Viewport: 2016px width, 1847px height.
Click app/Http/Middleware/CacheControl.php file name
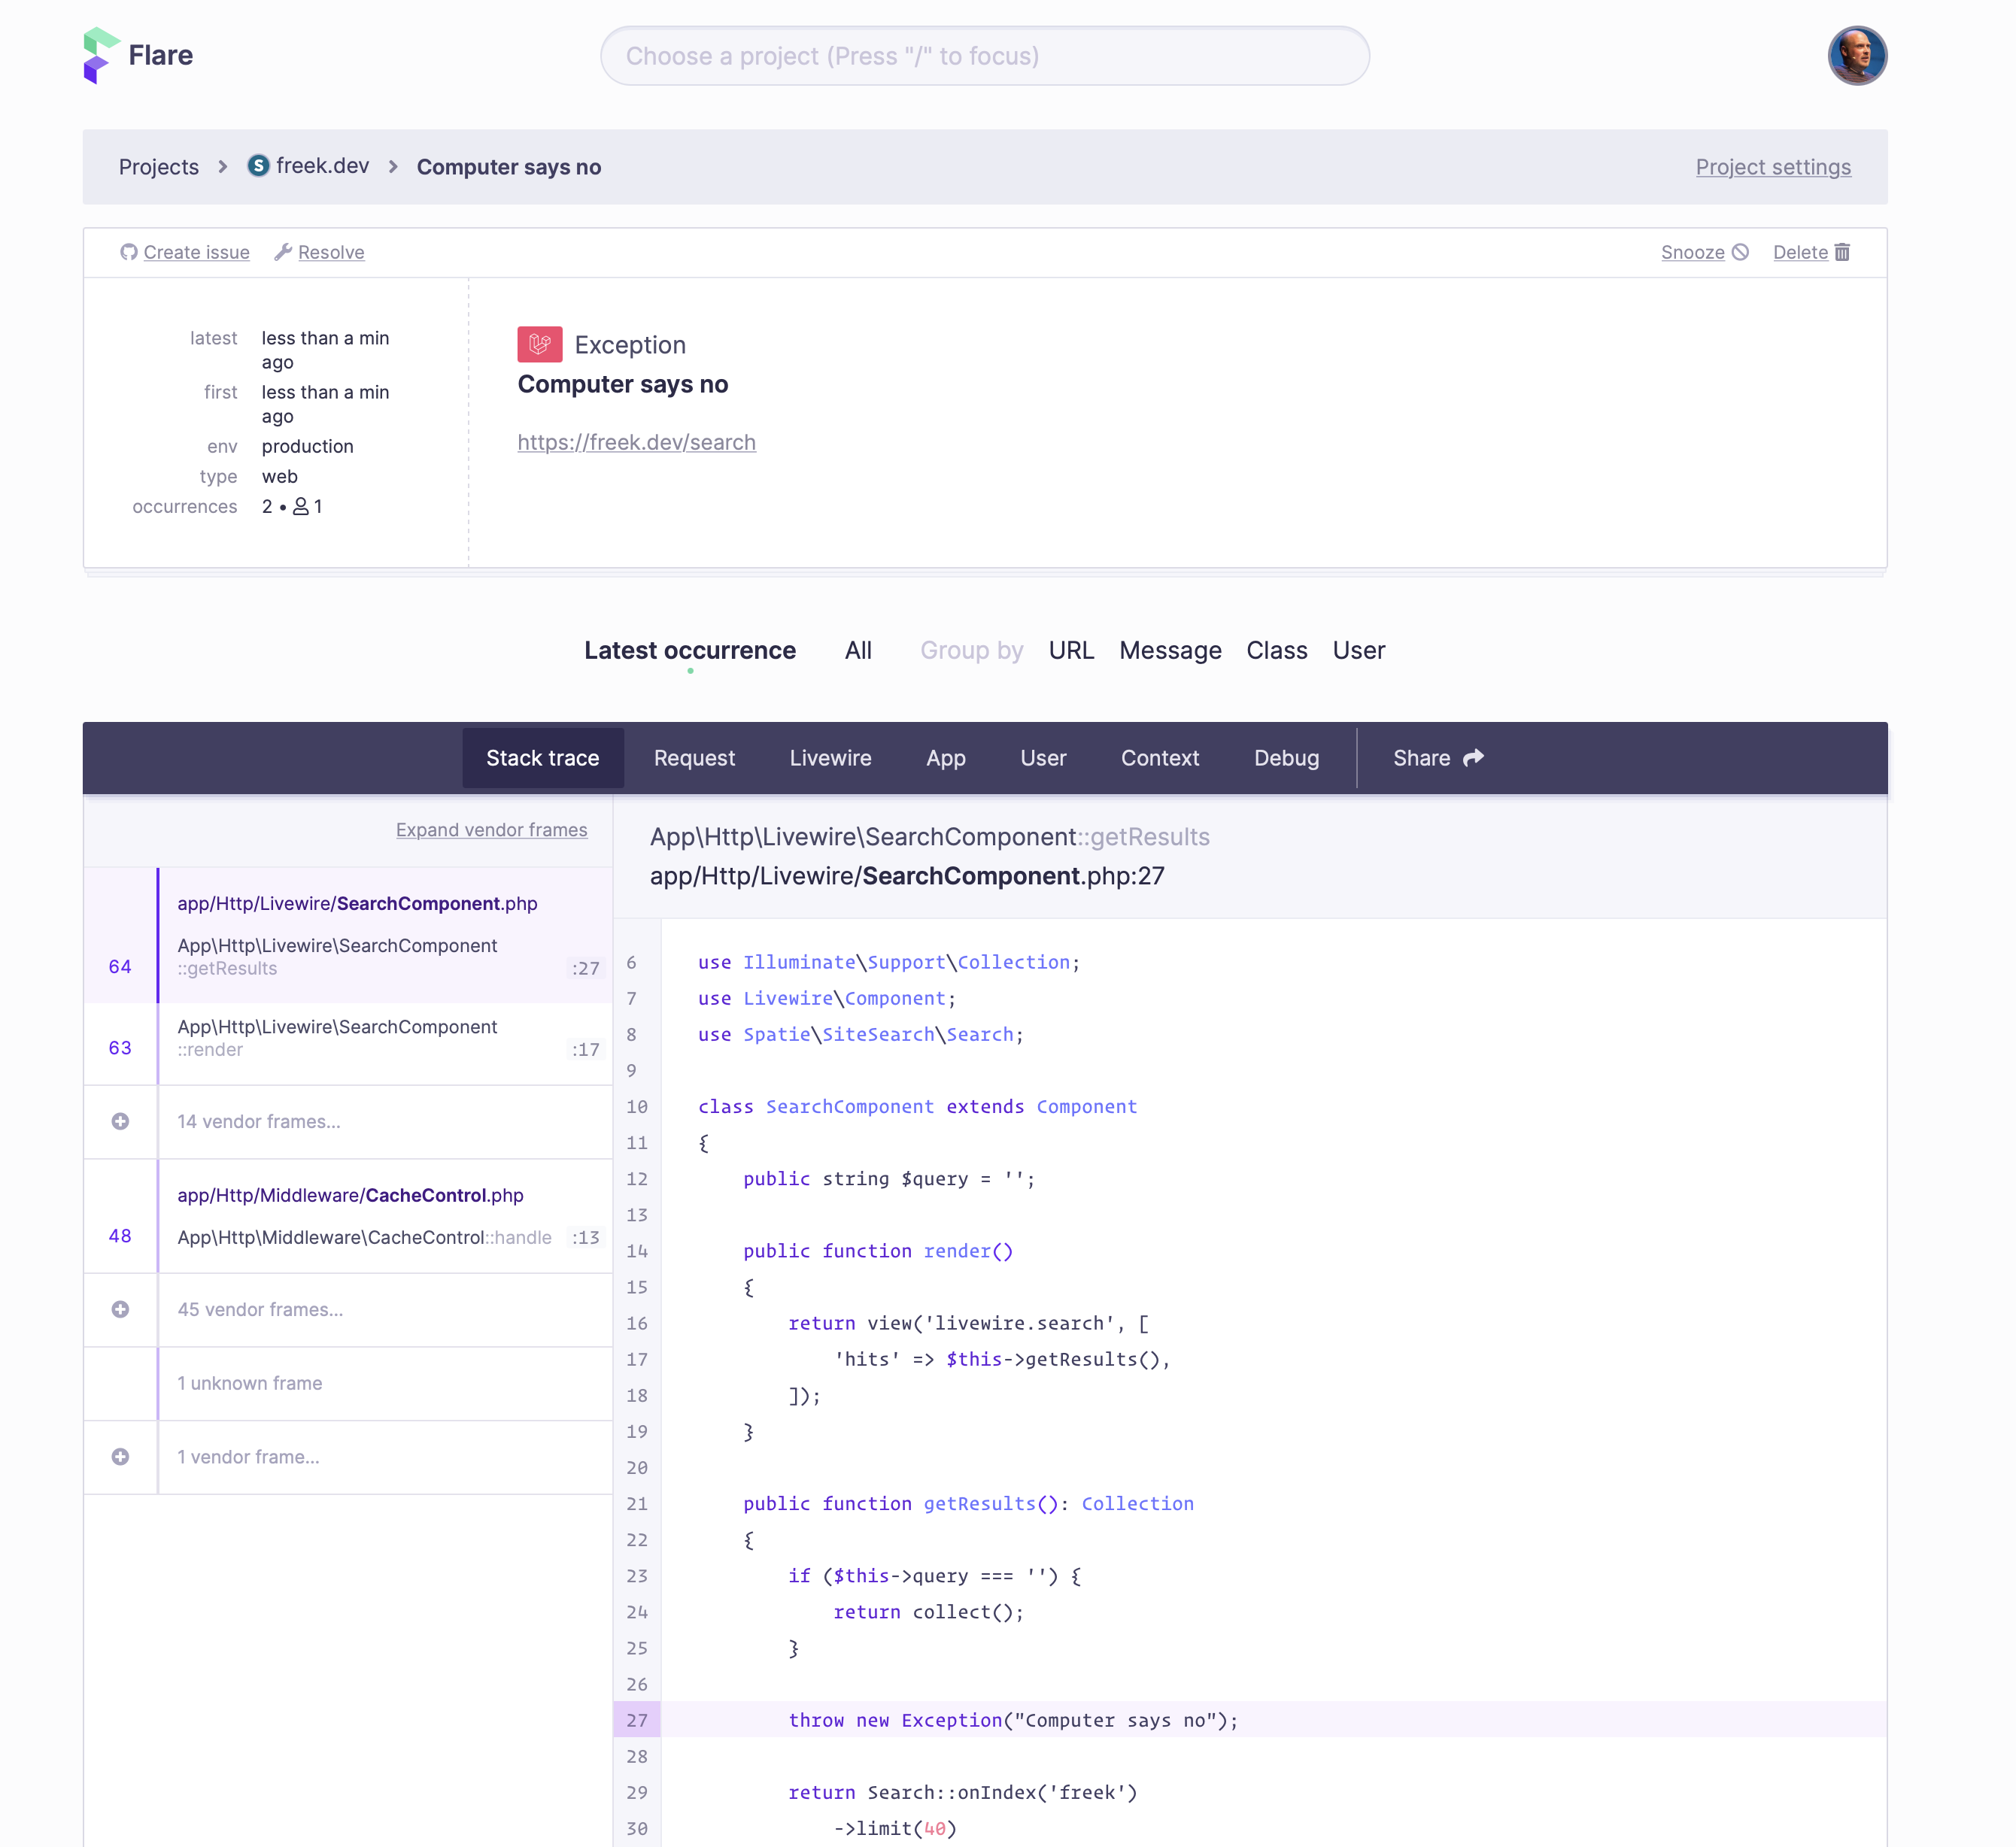coord(350,1196)
